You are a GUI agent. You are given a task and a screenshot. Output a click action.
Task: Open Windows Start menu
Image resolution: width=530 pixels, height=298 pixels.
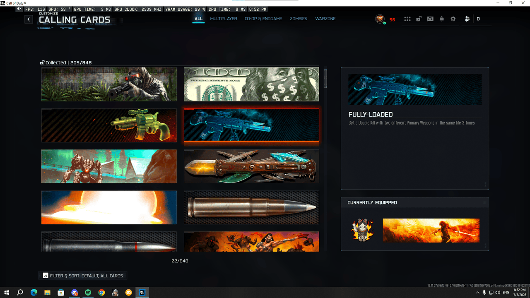(7, 292)
